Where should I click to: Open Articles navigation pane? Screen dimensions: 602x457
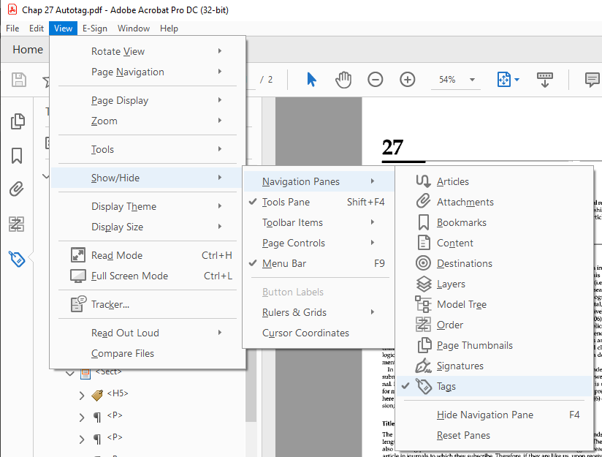(x=494, y=181)
